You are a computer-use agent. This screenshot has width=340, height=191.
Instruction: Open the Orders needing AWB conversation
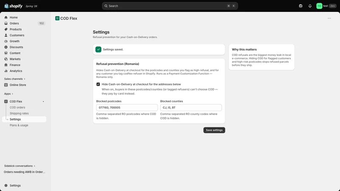point(24,172)
